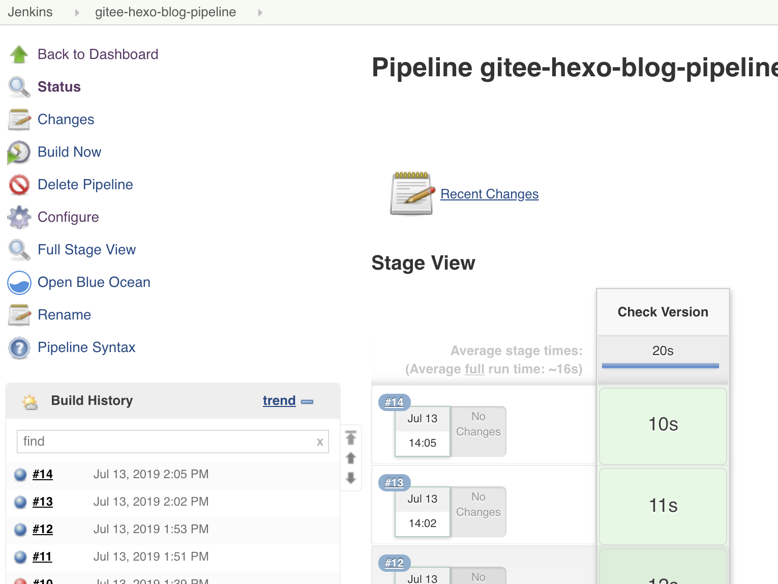Clear the find field with x
This screenshot has height=584, width=778.
(320, 442)
